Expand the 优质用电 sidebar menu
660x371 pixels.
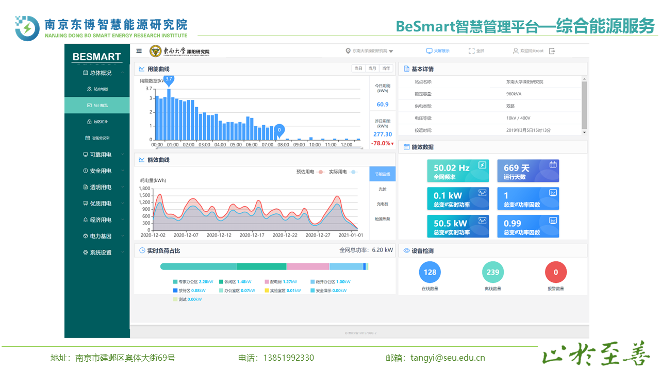pos(97,204)
